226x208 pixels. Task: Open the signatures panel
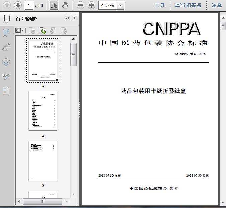pos(6,76)
